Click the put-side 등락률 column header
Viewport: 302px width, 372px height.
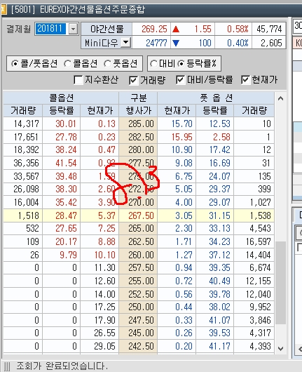click(215, 110)
